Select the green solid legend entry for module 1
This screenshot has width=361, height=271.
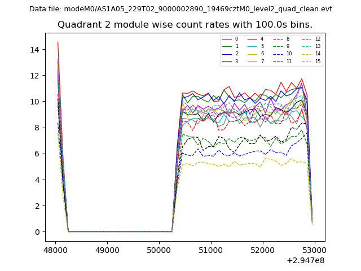(227, 46)
